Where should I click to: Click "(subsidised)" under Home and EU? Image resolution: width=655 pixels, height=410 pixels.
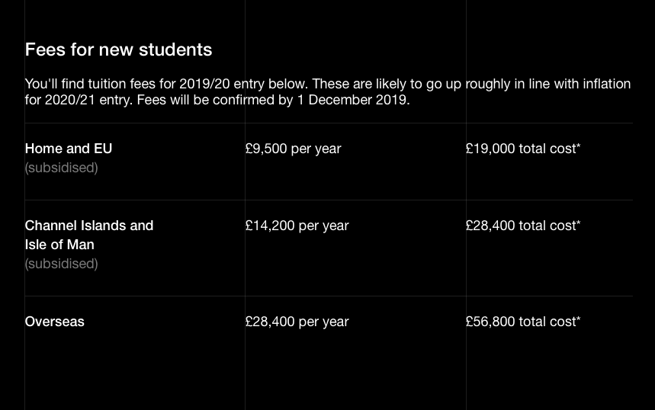point(61,168)
